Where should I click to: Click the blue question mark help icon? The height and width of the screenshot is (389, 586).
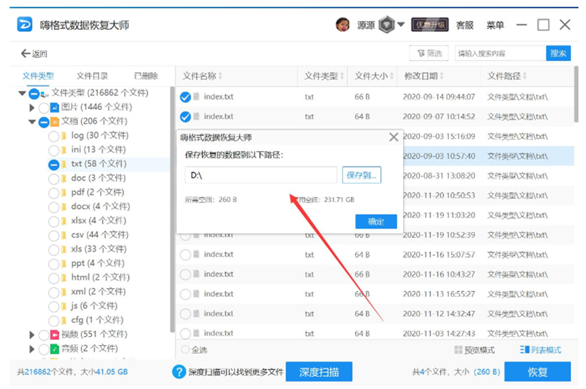click(179, 372)
